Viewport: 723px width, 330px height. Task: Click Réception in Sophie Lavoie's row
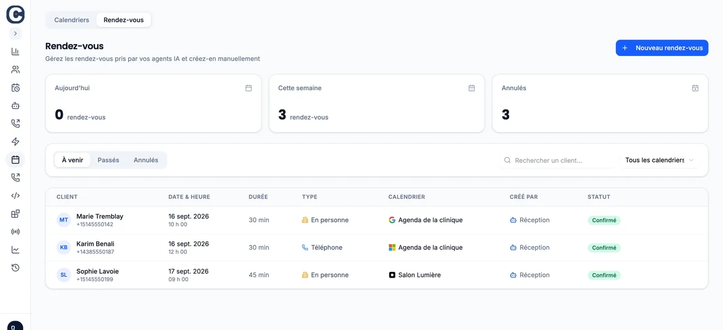(x=530, y=275)
